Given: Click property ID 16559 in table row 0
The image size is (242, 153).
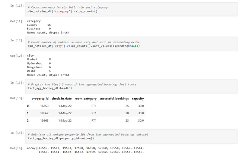Looking at the screenshot, I should 44,106.
